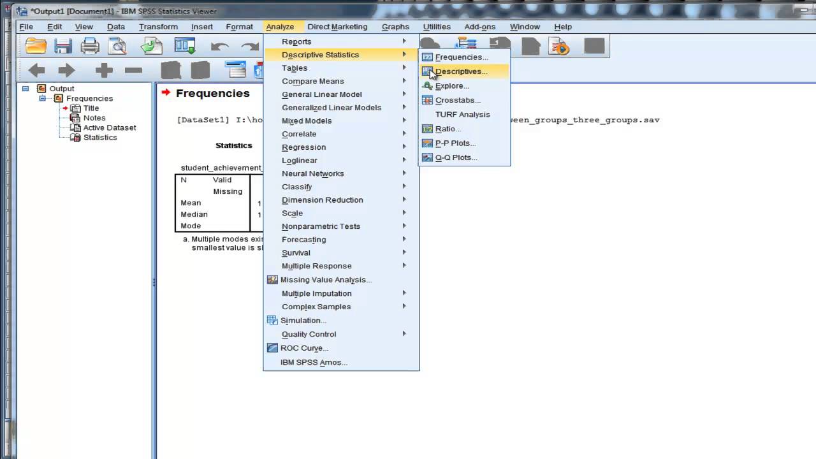Click the Print toolbar icon

[x=90, y=46]
